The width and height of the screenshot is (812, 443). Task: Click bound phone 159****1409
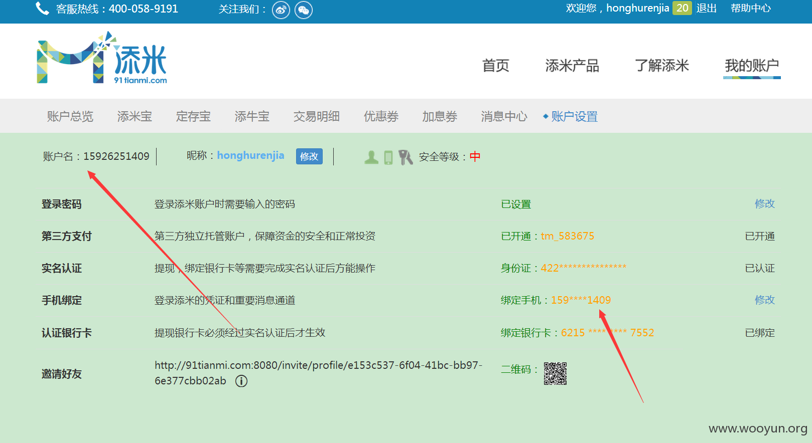[581, 300]
